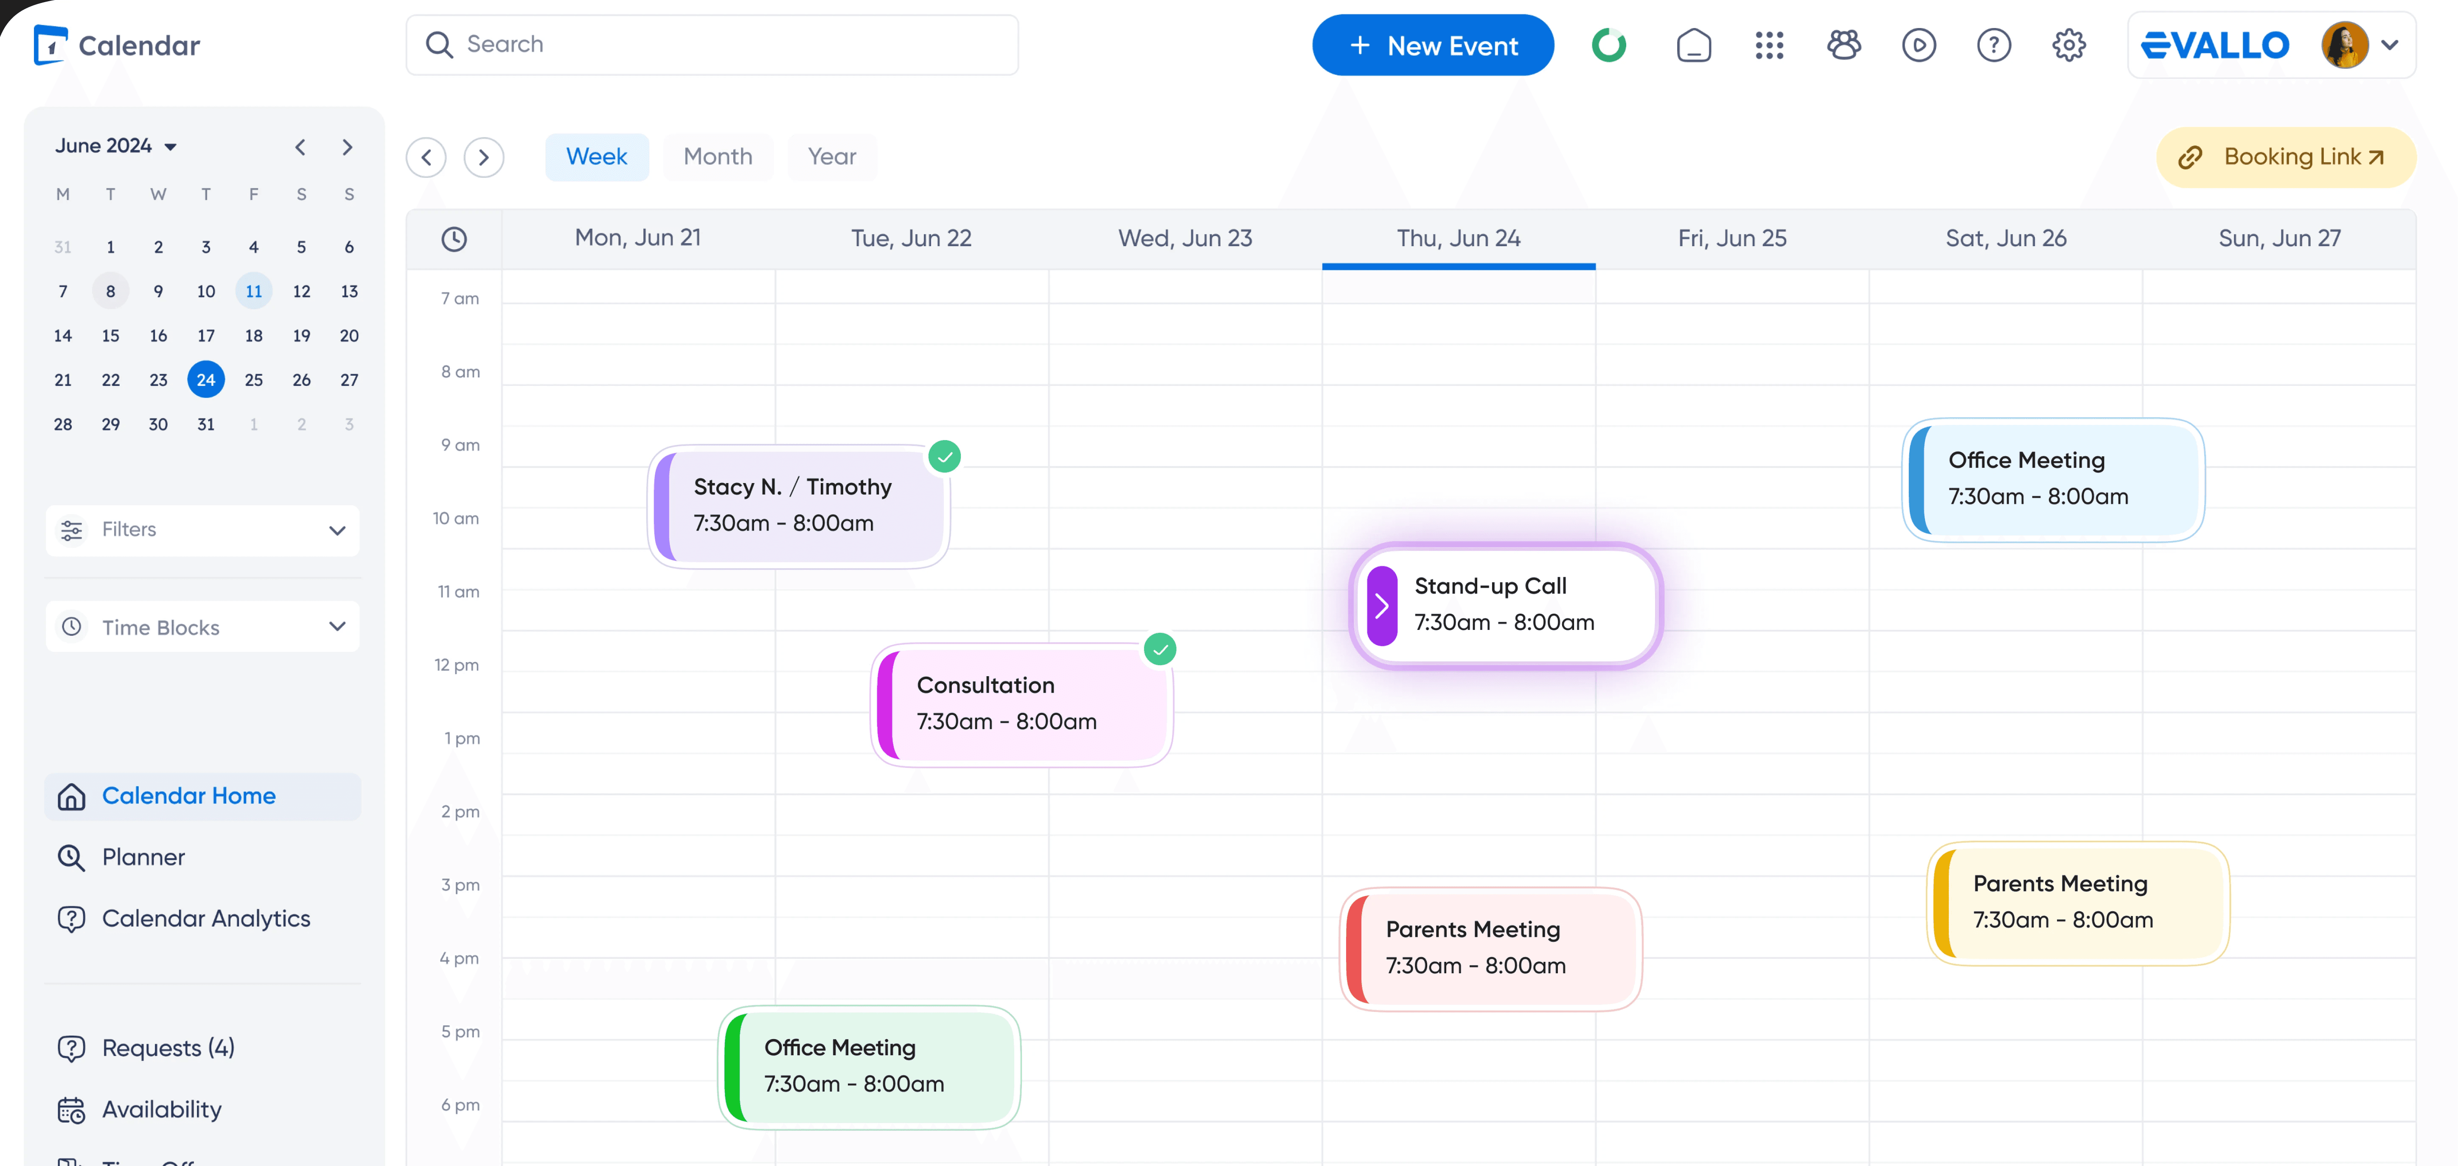Image resolution: width=2458 pixels, height=1166 pixels.
Task: Go to next month in mini calendar
Action: (x=347, y=147)
